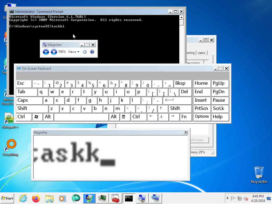
Task: Open Windows Explorer folder on taskbar
Action: point(49,198)
